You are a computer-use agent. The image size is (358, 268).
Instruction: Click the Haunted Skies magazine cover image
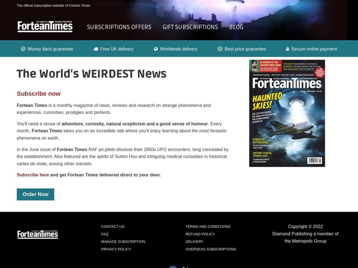(x=287, y=113)
